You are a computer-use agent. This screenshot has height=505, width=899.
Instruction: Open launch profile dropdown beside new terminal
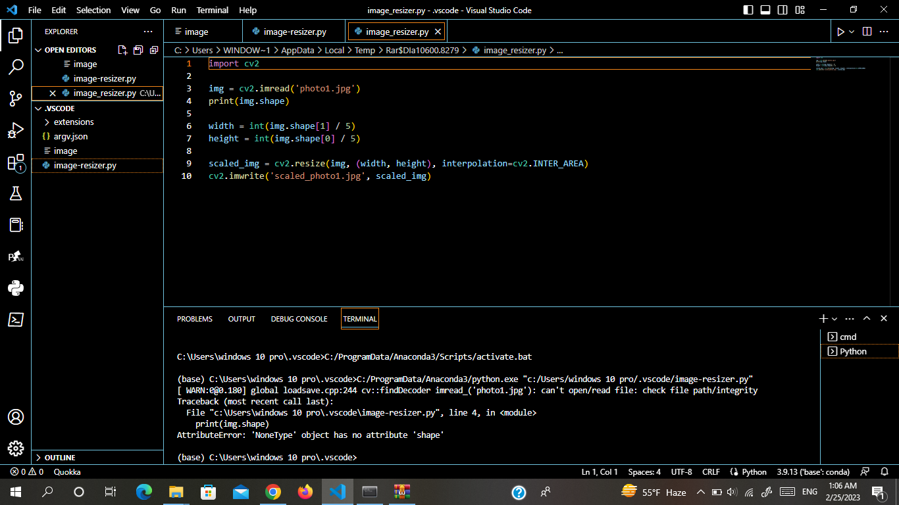pos(835,318)
